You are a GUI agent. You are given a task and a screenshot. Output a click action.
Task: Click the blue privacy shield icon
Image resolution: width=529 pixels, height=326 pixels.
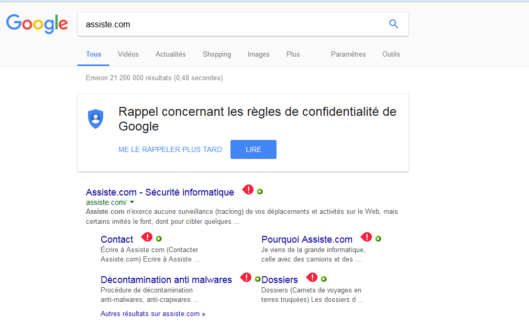tap(95, 119)
